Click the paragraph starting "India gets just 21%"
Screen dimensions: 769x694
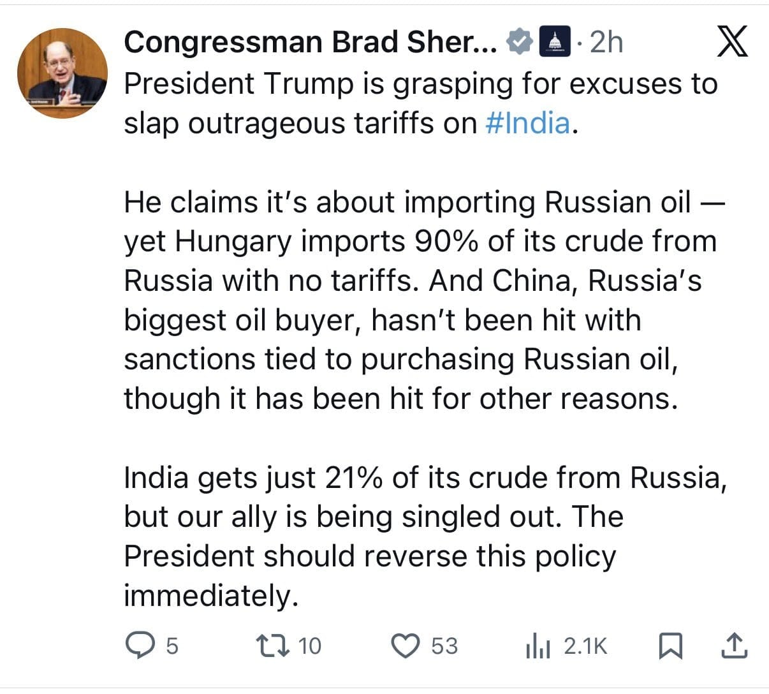pyautogui.click(x=421, y=536)
